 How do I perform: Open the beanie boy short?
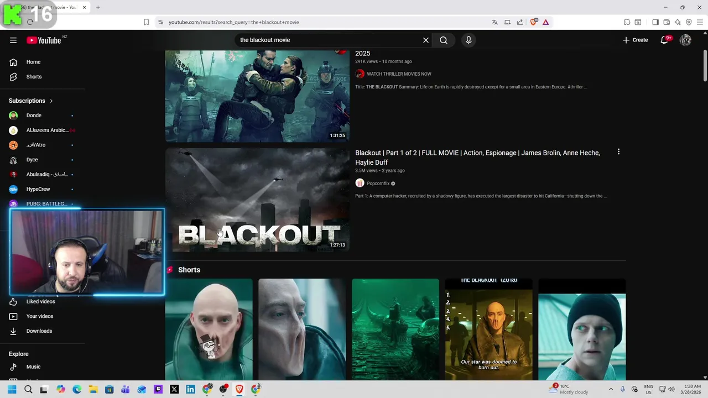tap(582, 329)
